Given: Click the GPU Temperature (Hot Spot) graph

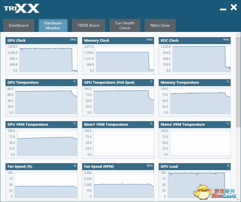Looking at the screenshot, I should (124, 101).
